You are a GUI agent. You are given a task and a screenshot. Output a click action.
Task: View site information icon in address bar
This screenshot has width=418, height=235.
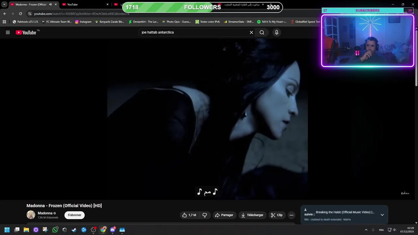(x=30, y=14)
